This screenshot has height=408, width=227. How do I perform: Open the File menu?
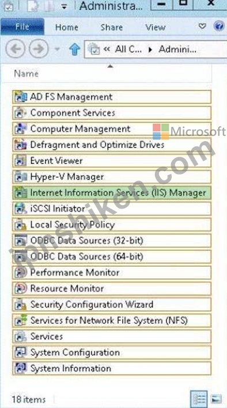coord(22,27)
